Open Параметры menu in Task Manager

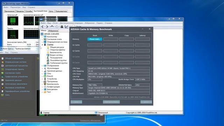pos(15,7)
